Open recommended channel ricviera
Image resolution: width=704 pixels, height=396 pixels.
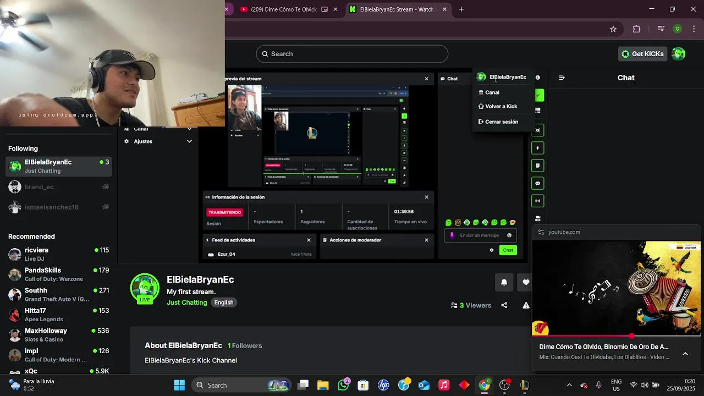pyautogui.click(x=58, y=254)
